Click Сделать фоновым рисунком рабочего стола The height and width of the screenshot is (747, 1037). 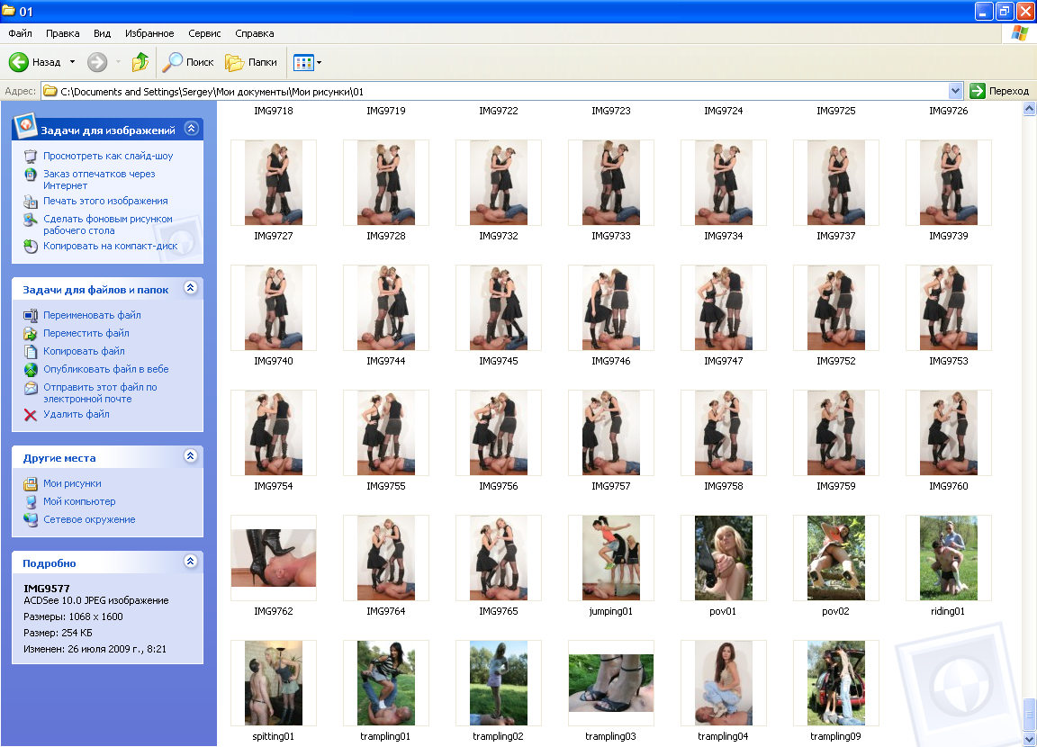point(108,225)
